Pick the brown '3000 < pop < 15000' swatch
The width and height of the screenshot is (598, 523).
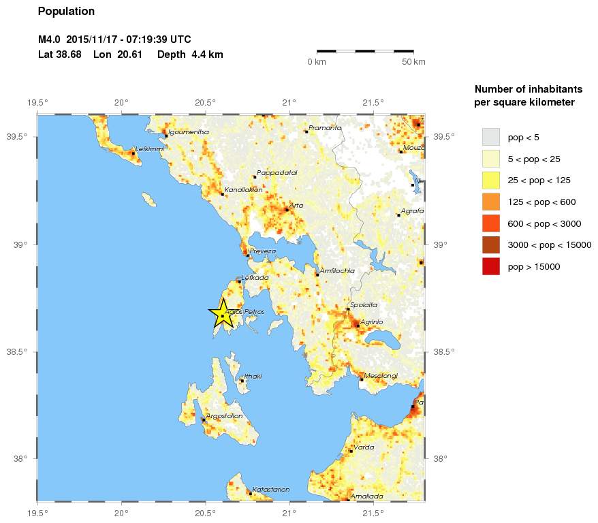[x=491, y=244]
